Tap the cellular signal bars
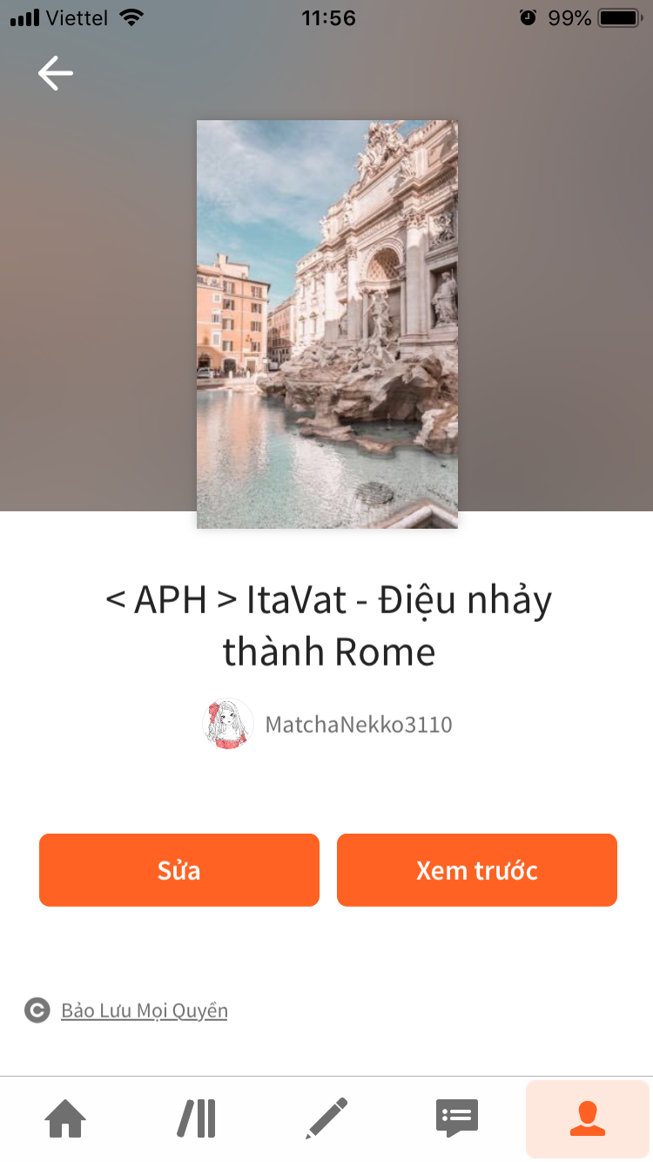 point(24,17)
